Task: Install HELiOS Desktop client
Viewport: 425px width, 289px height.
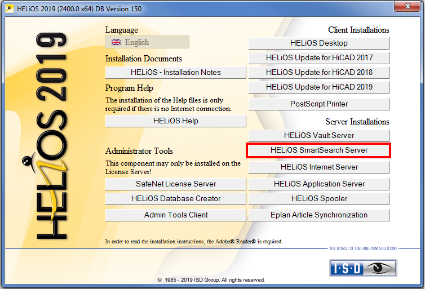Action: tap(319, 43)
